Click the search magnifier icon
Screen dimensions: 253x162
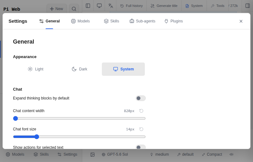[74, 9]
